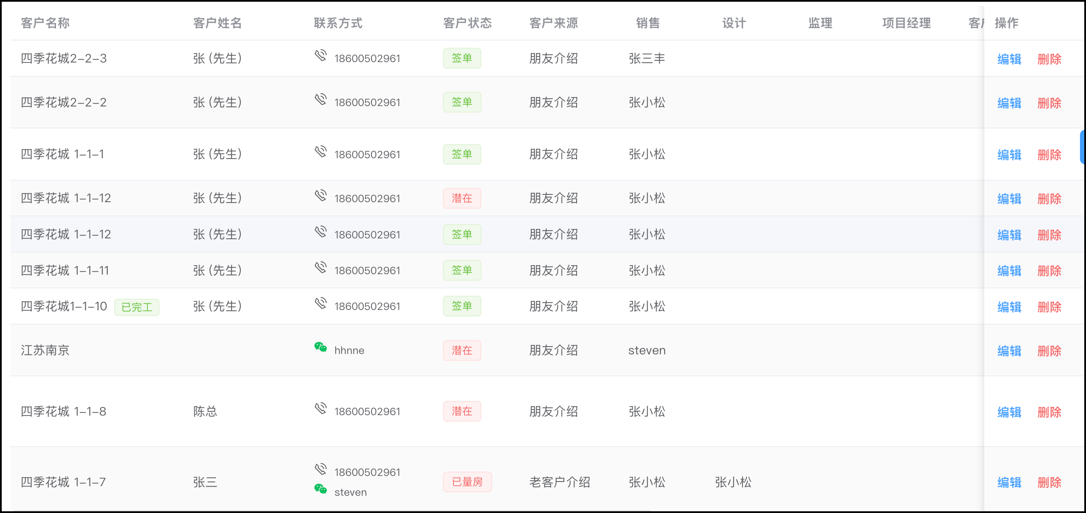The image size is (1086, 513).
Task: Delete the 四季花城 1-1-7 customer
Action: tap(1049, 482)
